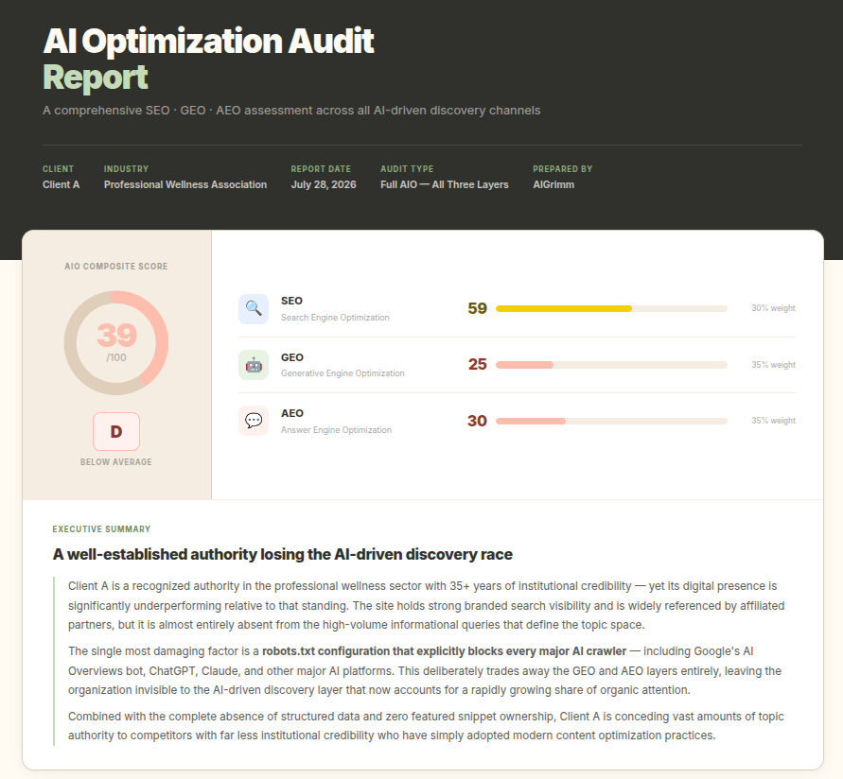Click the paragraph starting 'Client A is a recognized'
843x779 pixels.
427,605
